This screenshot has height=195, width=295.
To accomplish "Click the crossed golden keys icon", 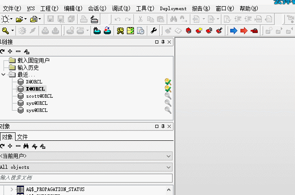I will tap(120, 31).
